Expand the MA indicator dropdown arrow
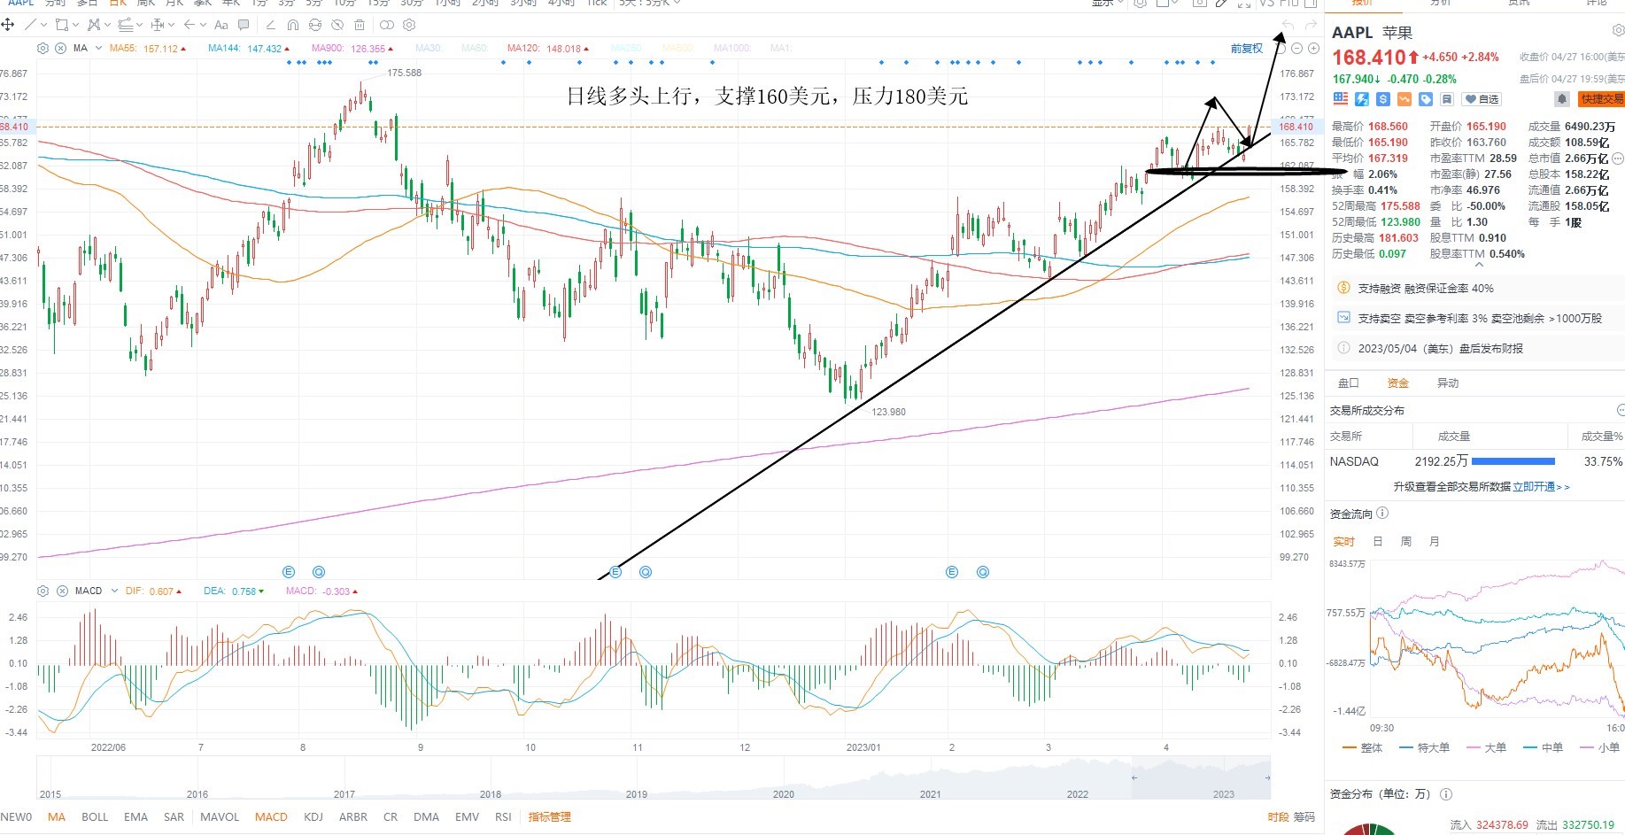The image size is (1625, 835). 98,49
